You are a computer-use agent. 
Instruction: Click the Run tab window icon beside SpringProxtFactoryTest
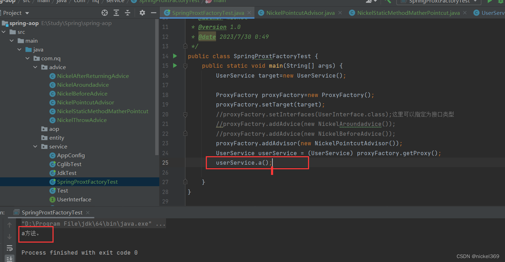pos(16,212)
